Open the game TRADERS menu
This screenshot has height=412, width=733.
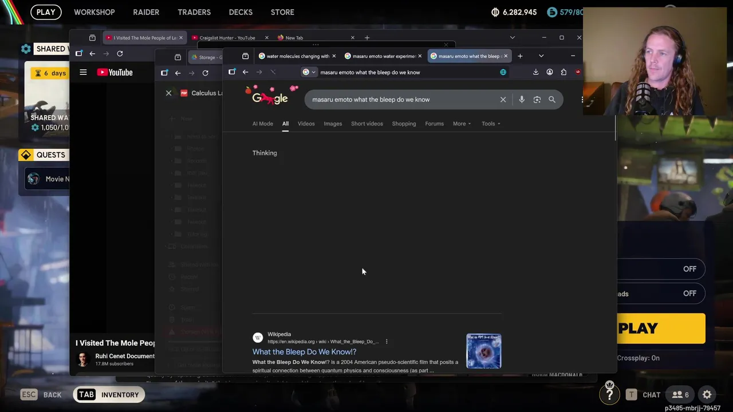point(194,12)
